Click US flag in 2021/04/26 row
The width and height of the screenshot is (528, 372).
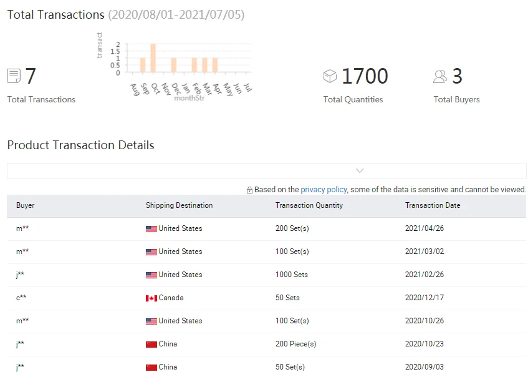pos(151,228)
